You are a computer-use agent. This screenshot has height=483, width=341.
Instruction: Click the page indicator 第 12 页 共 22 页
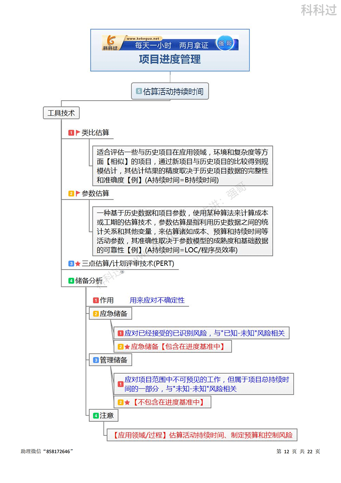298,451
